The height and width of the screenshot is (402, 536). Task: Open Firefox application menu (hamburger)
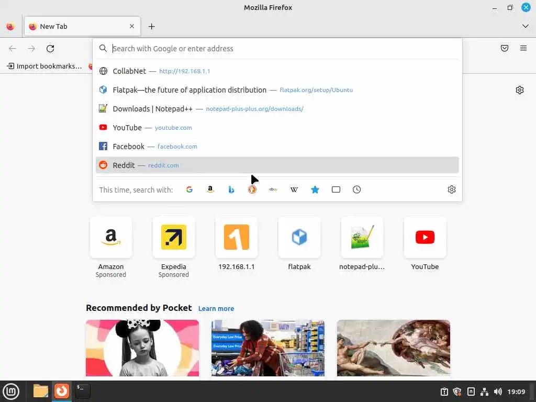523,48
